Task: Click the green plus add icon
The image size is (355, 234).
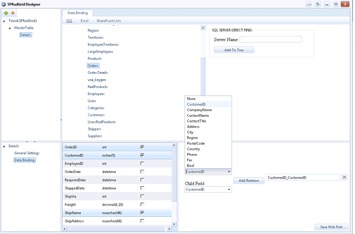Action: pyautogui.click(x=6, y=13)
